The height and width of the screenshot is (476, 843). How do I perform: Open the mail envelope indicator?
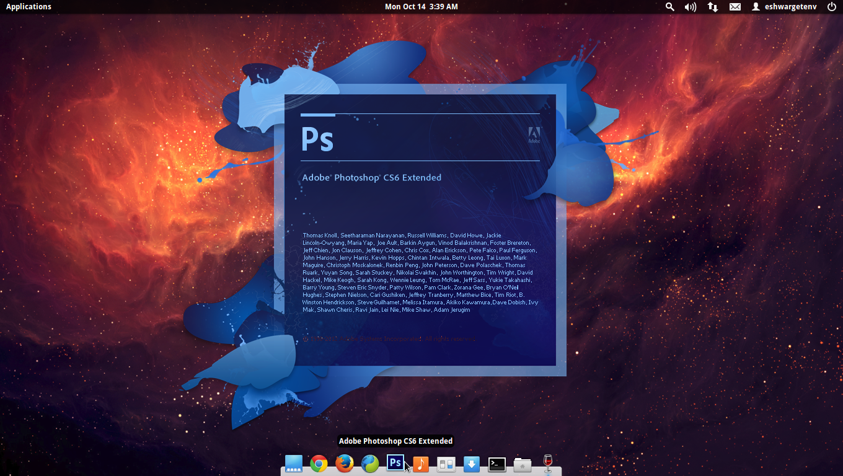tap(735, 7)
